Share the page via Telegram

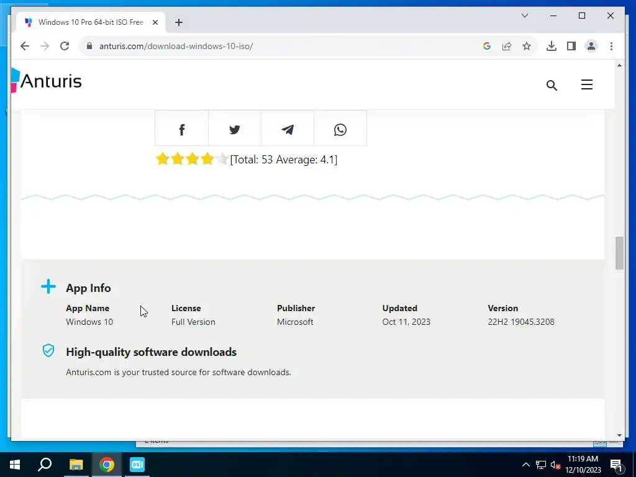pos(288,129)
